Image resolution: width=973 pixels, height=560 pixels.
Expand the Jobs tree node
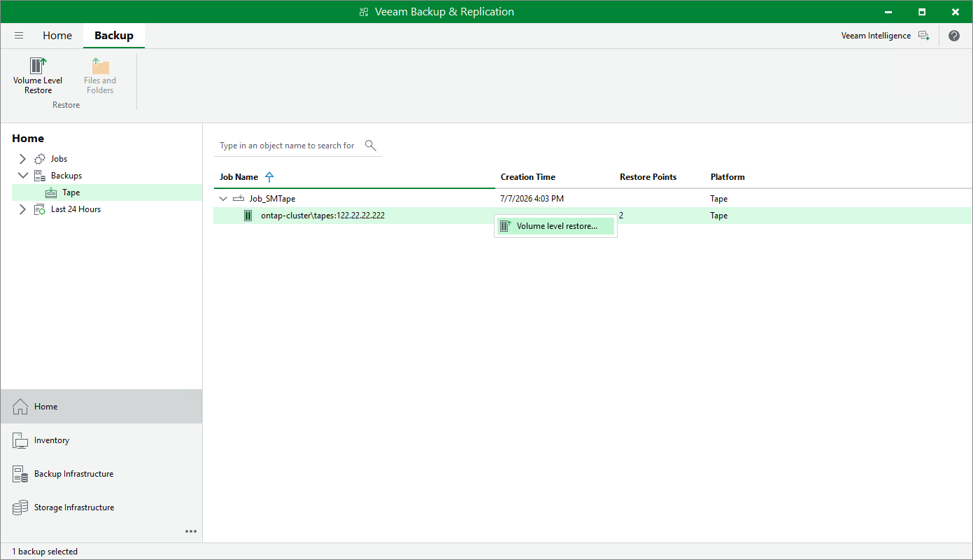[x=22, y=159]
